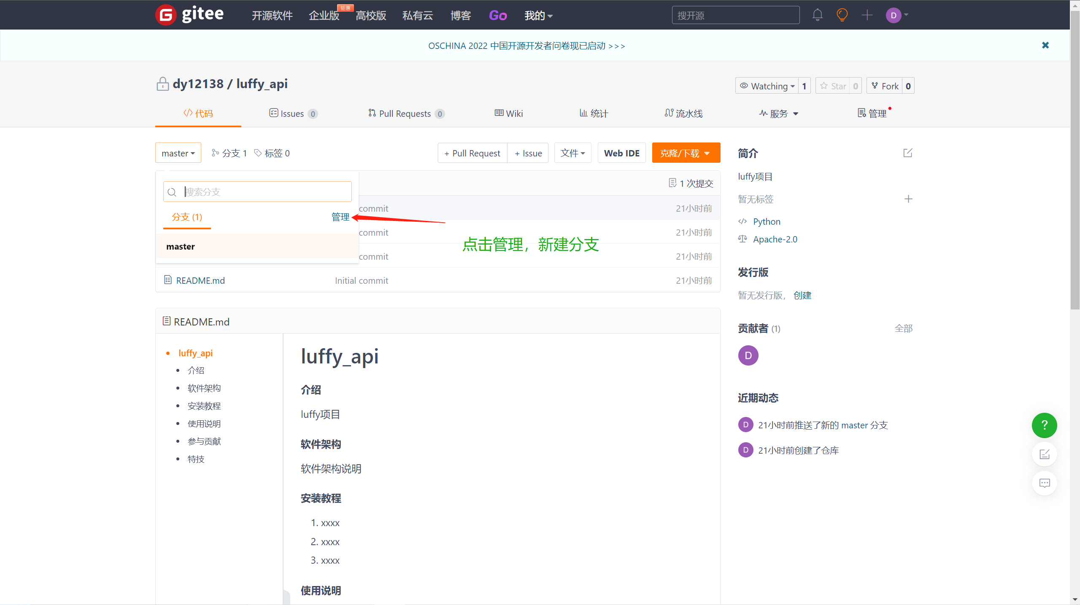Expand the 克隆/下载 dropdown button

tap(686, 153)
